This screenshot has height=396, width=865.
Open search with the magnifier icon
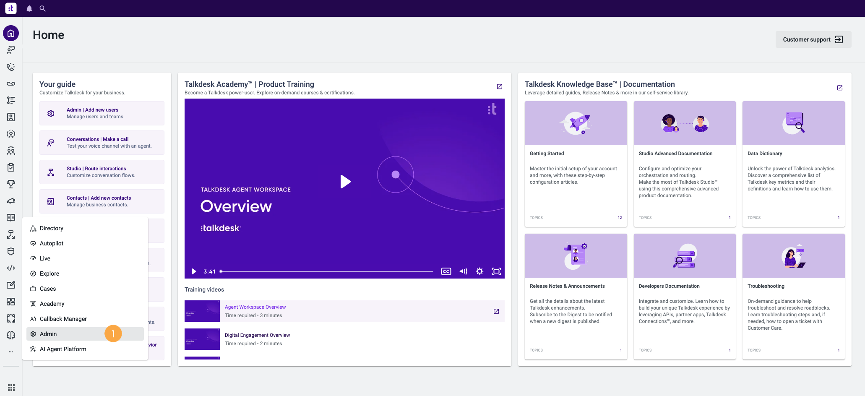42,8
